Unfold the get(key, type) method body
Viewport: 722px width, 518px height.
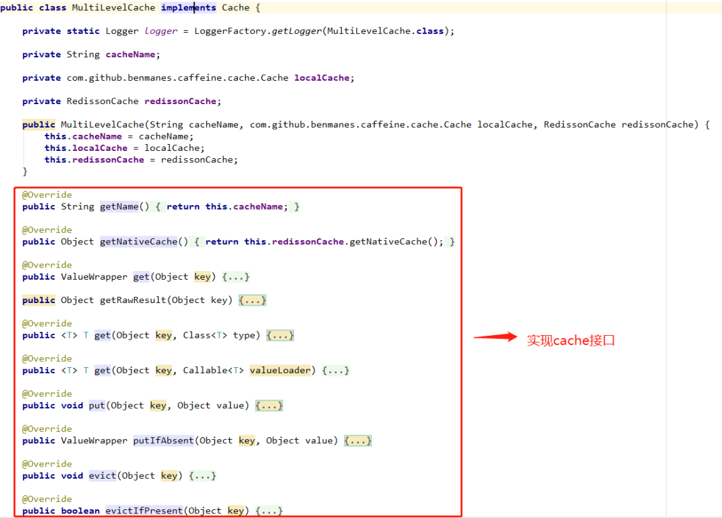pos(280,335)
